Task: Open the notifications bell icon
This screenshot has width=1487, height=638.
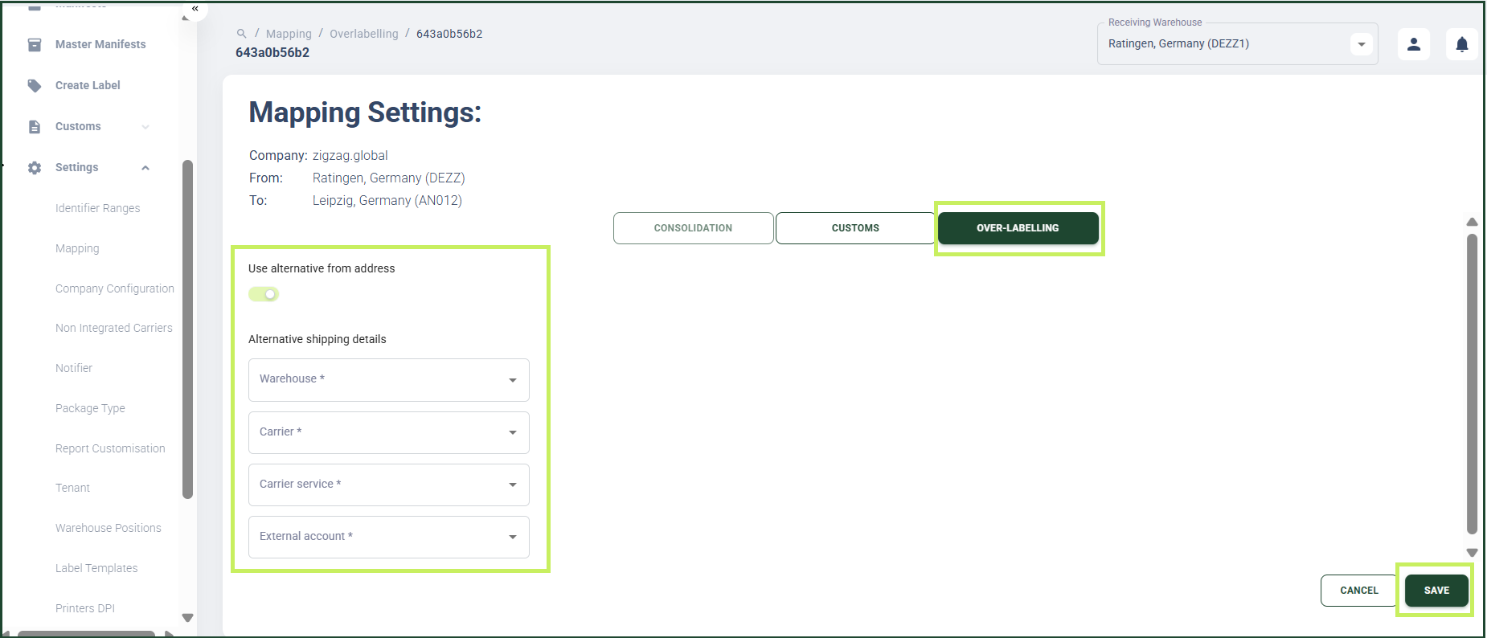Action: click(x=1462, y=44)
